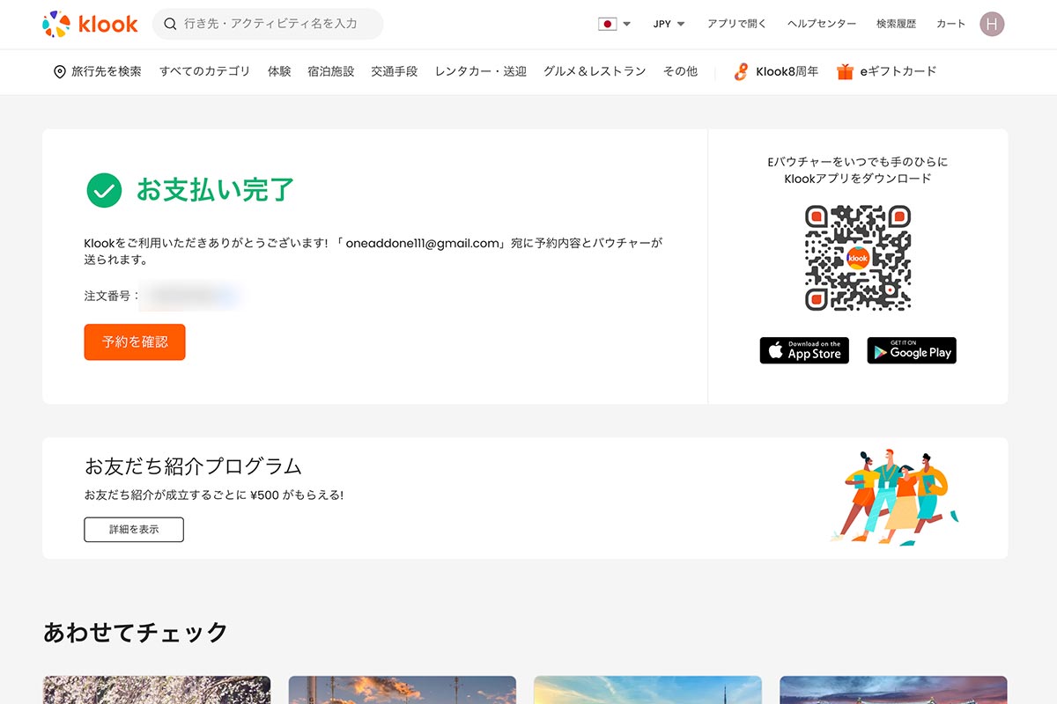Open the JPY currency dropdown
This screenshot has width=1057, height=704.
point(669,24)
